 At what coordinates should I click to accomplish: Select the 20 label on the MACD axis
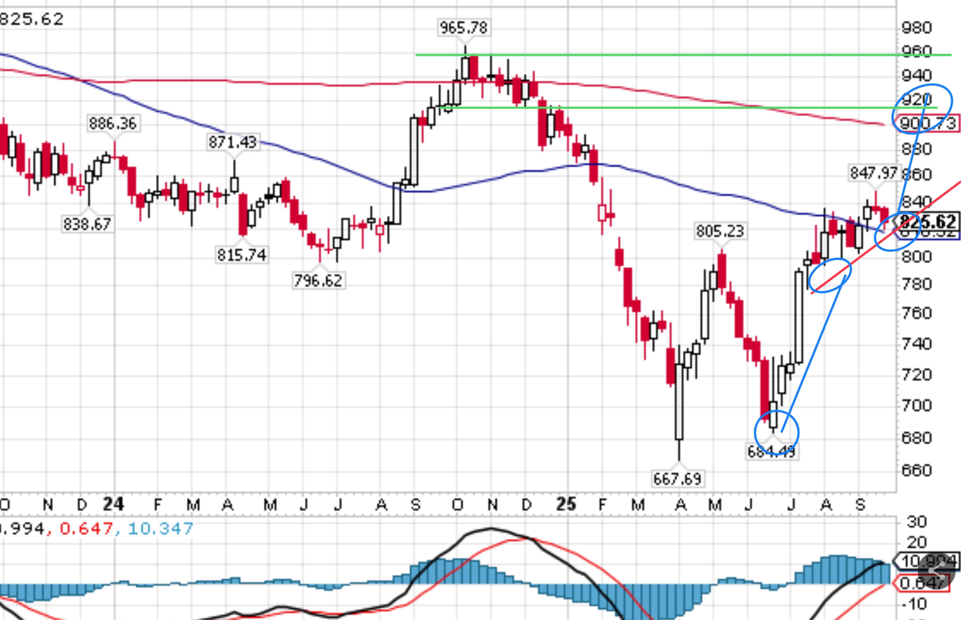pyautogui.click(x=917, y=542)
